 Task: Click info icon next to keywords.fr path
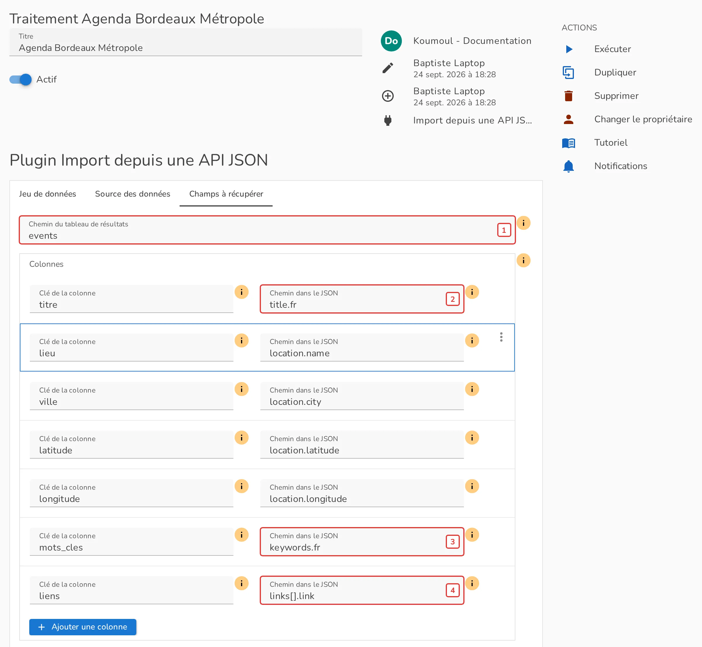click(472, 535)
